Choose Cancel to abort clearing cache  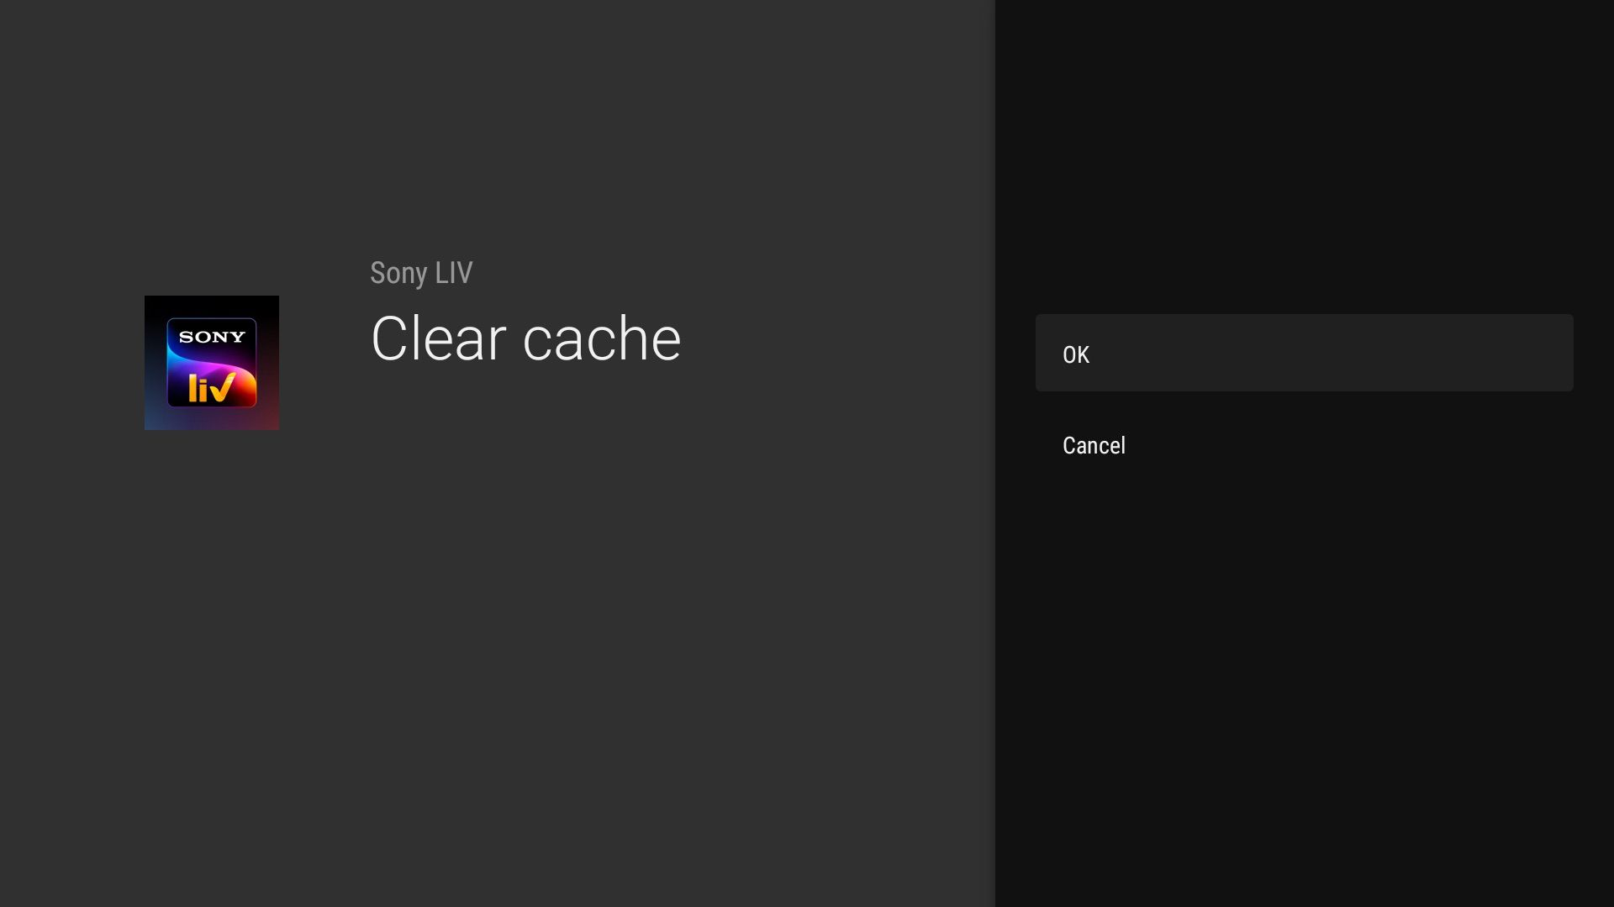[x=1093, y=445]
